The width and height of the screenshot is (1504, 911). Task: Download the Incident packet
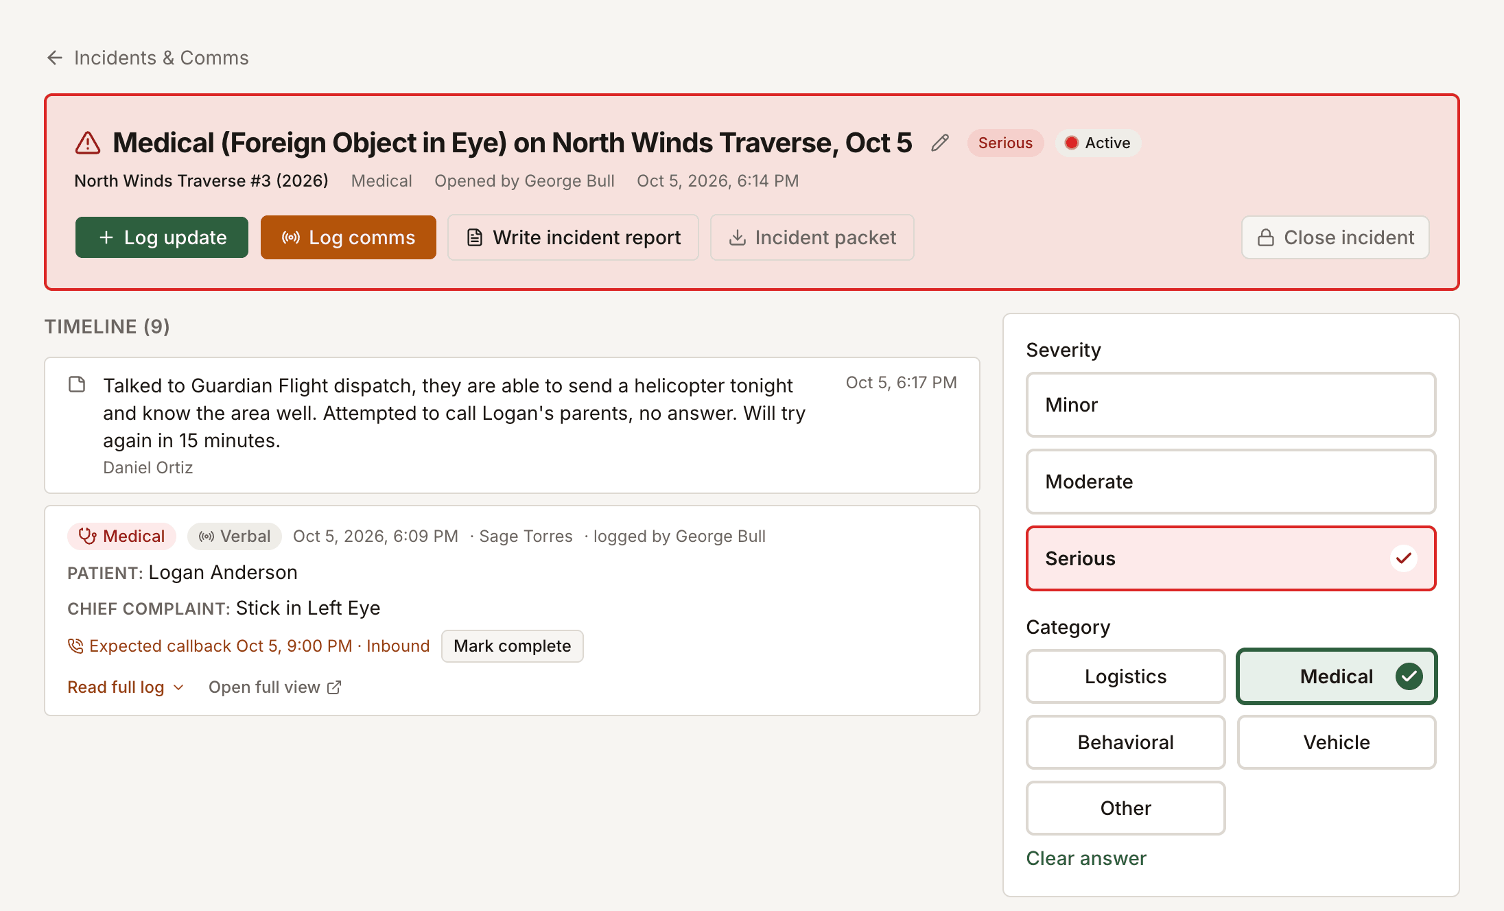(x=812, y=237)
